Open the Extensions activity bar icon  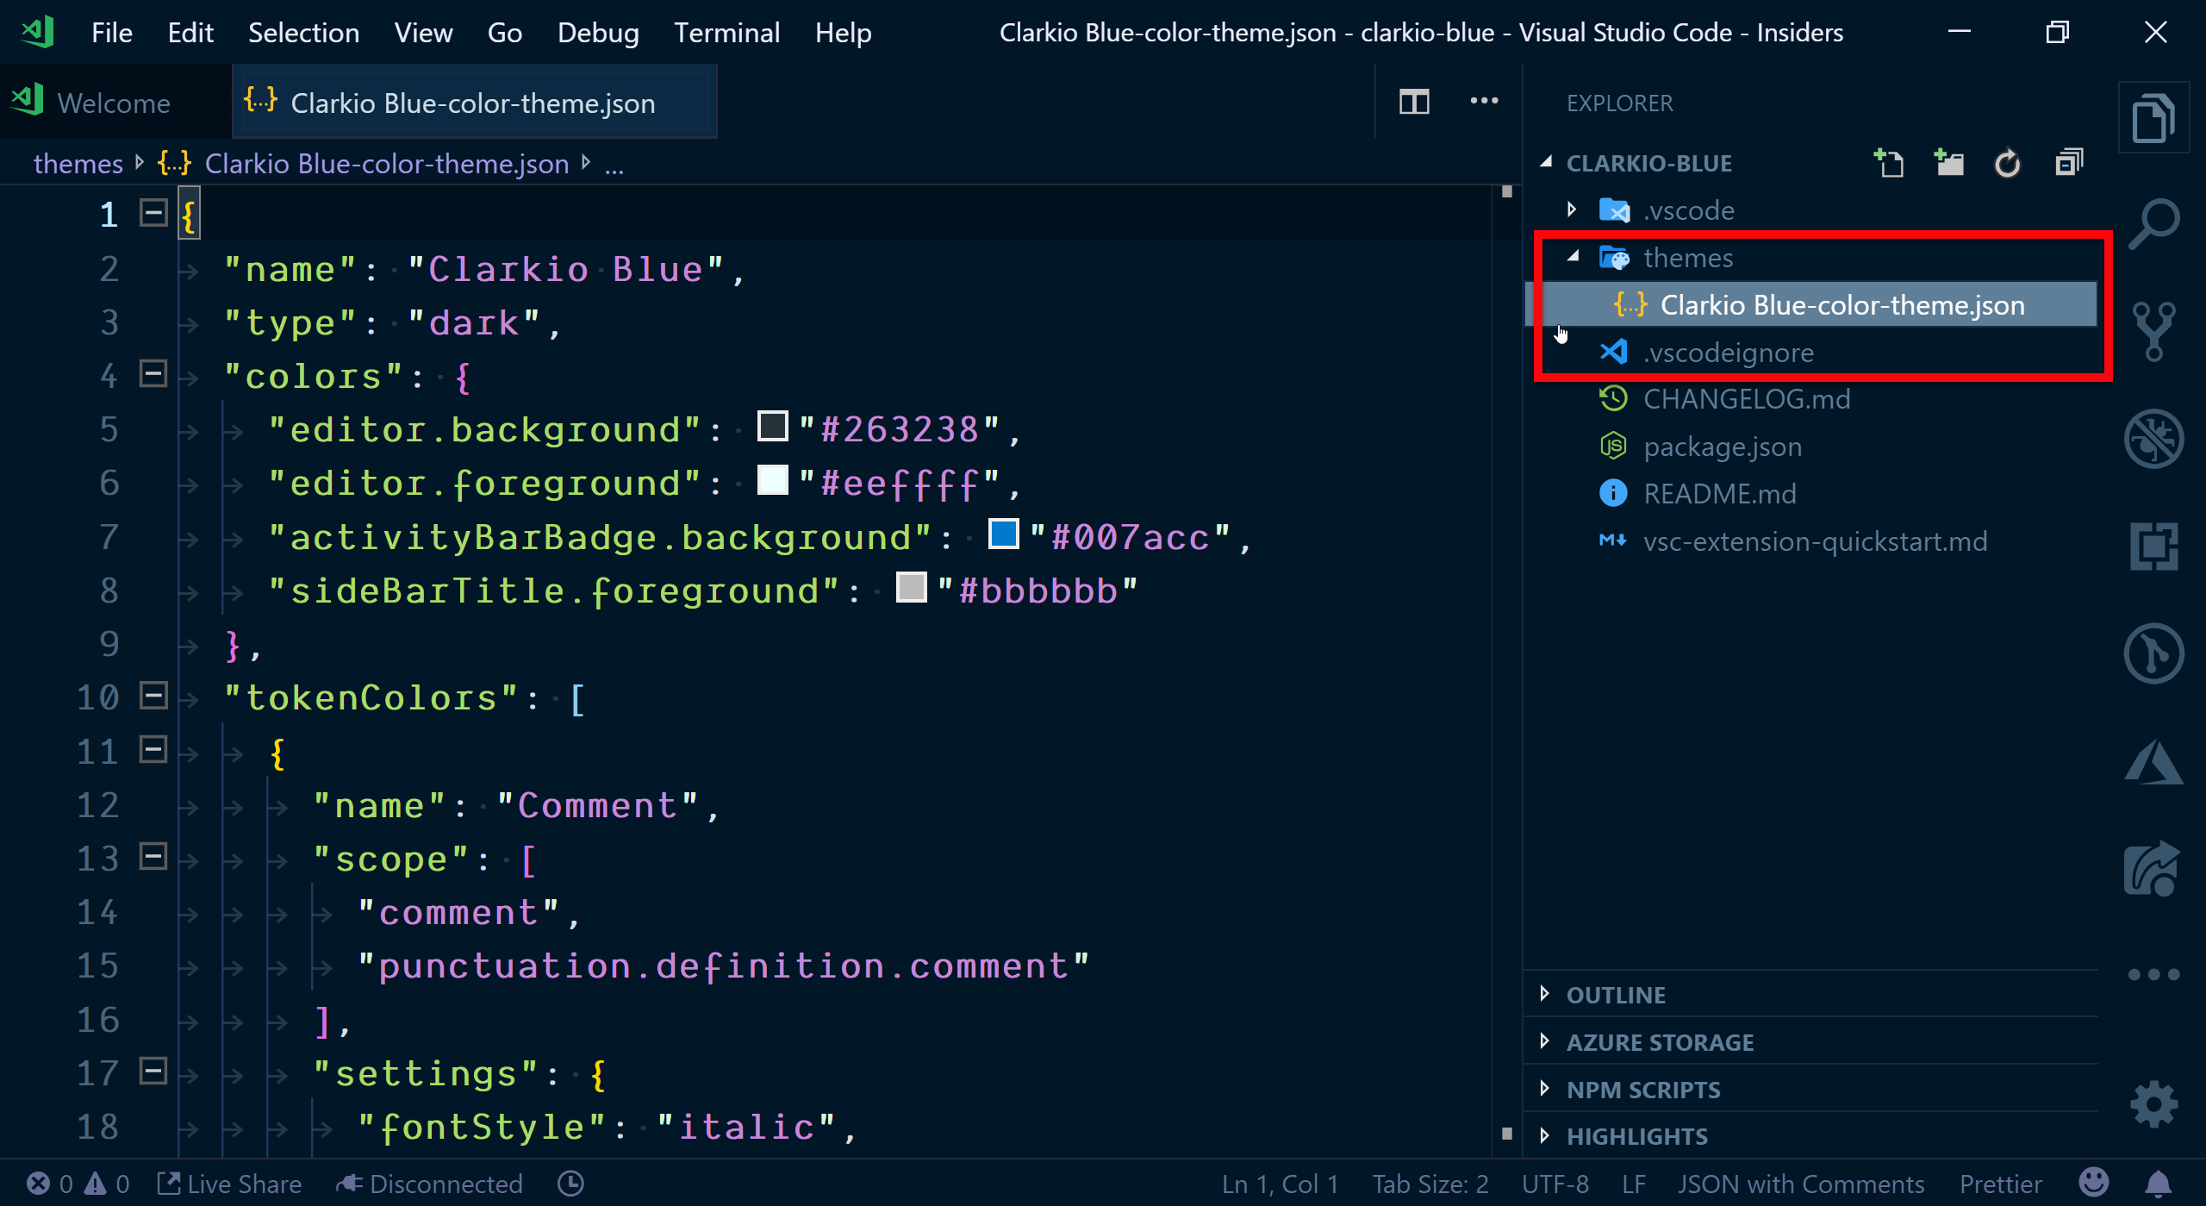coord(2153,547)
